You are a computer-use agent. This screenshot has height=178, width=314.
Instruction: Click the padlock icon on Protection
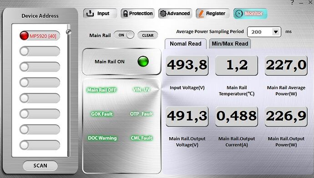(125, 13)
